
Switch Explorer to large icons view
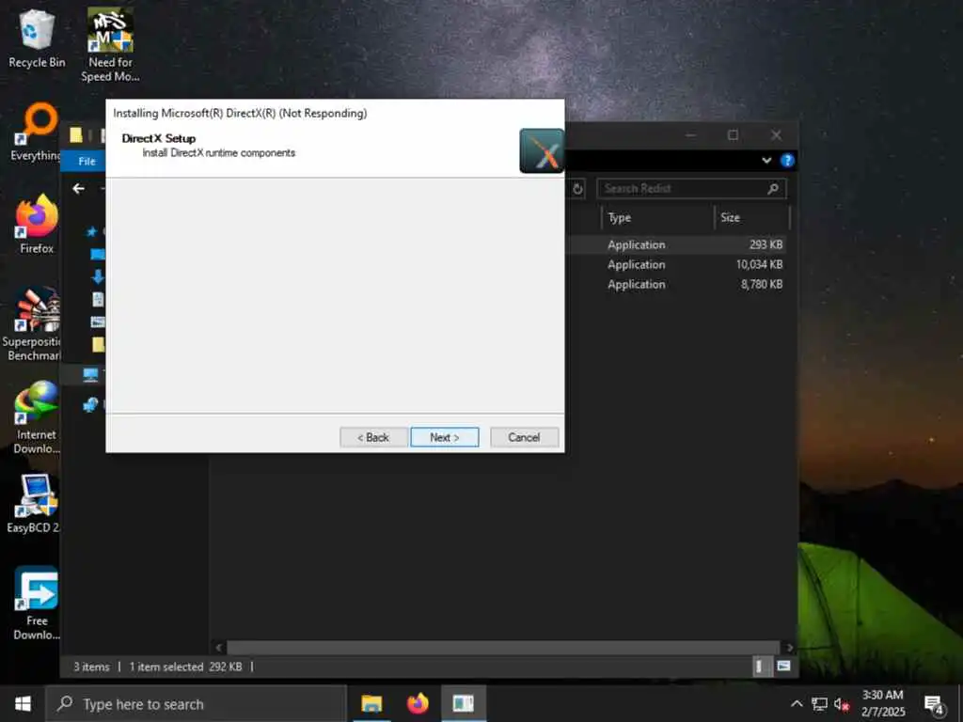783,667
